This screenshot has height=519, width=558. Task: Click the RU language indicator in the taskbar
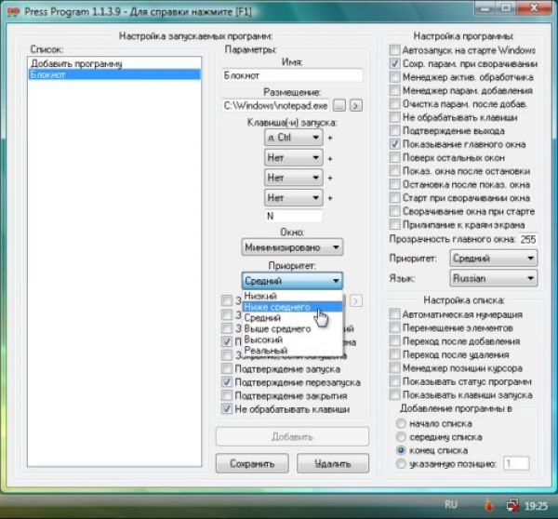pyautogui.click(x=451, y=504)
